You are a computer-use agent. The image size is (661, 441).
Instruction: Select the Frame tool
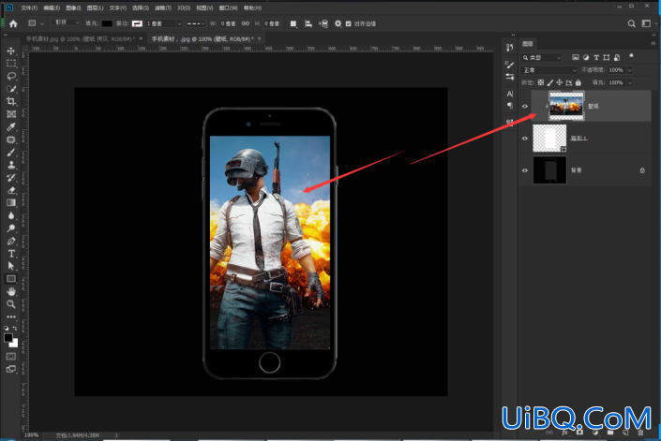(11, 114)
